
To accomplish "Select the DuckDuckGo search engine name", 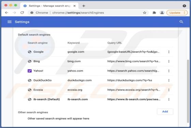I will (x=43, y=80).
